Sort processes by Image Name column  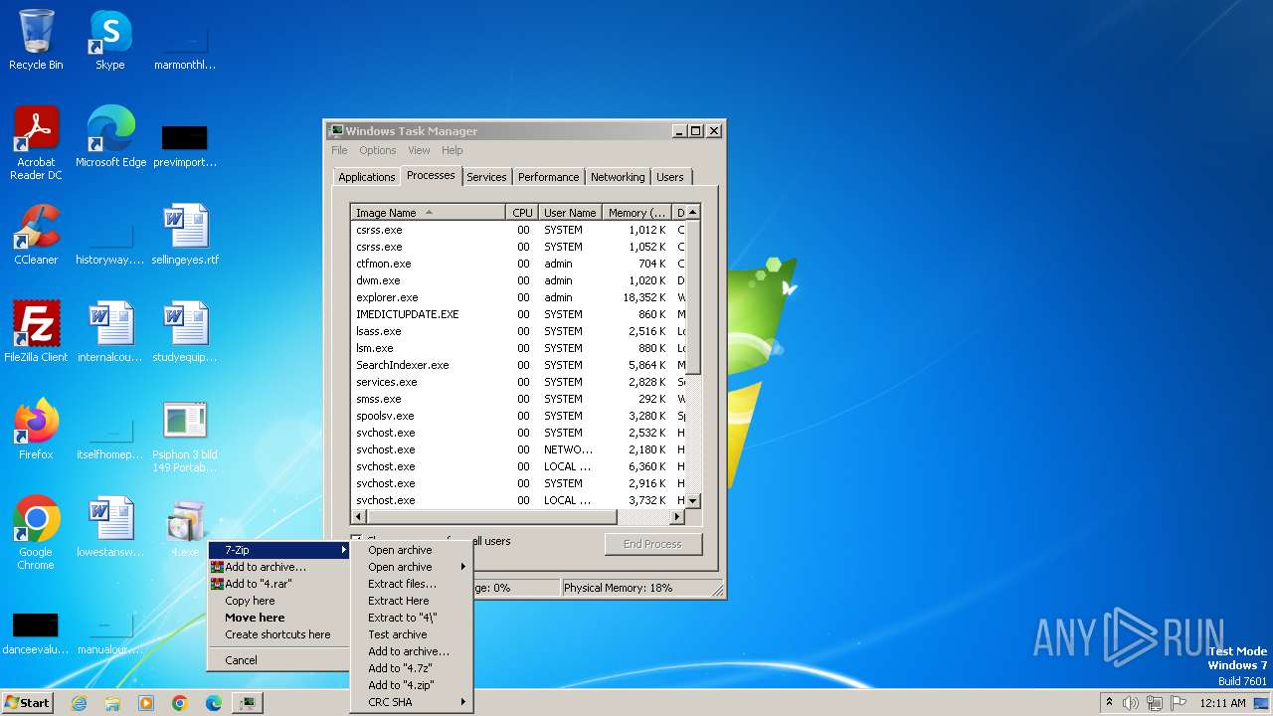tap(428, 212)
